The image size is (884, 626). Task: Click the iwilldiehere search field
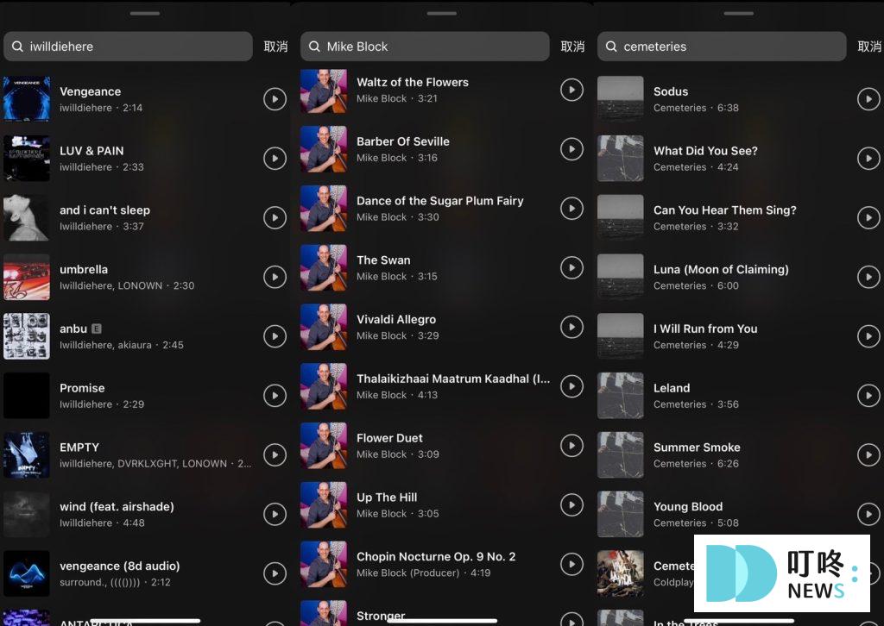[x=128, y=47]
